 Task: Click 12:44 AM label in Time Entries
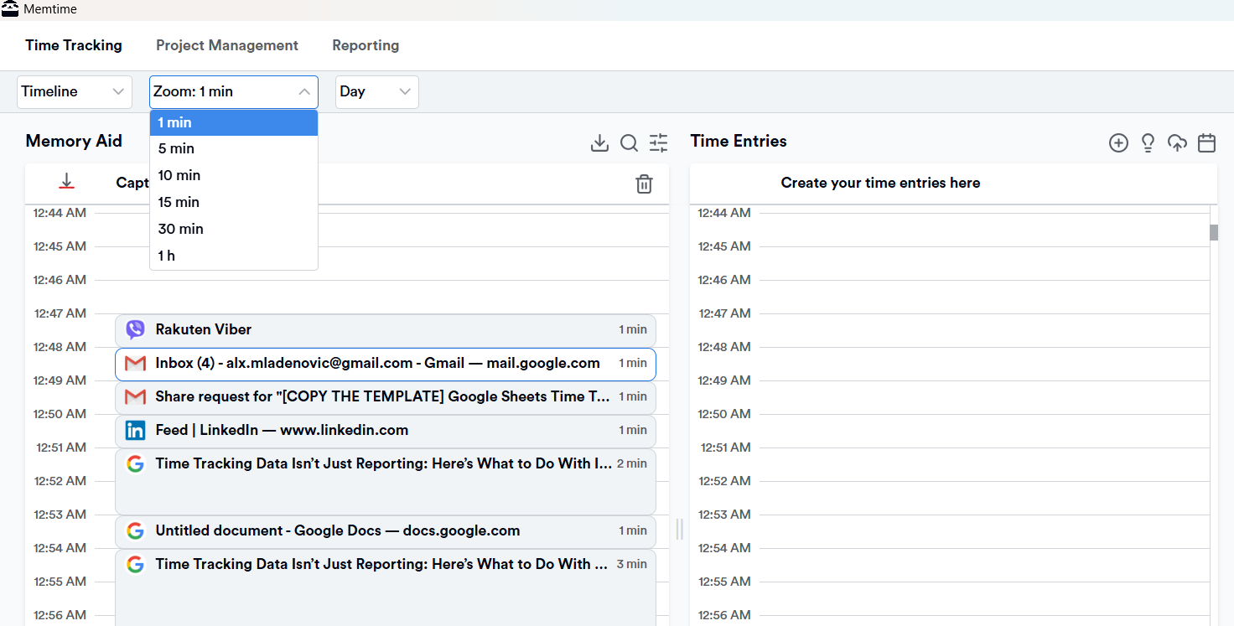coord(724,213)
